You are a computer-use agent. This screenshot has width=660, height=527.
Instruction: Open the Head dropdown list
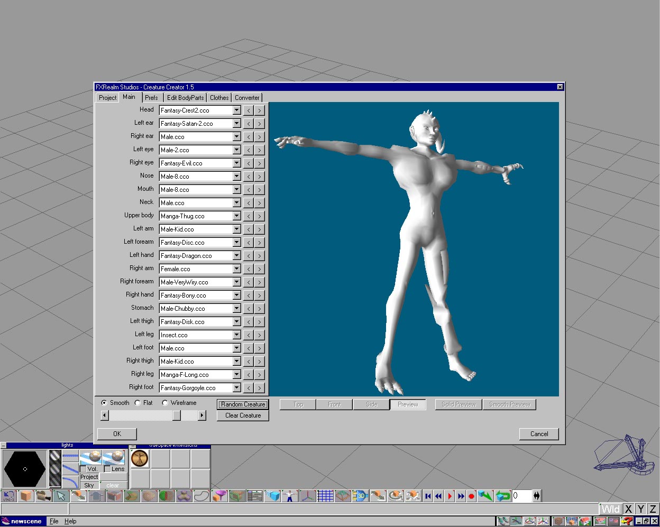pyautogui.click(x=236, y=110)
